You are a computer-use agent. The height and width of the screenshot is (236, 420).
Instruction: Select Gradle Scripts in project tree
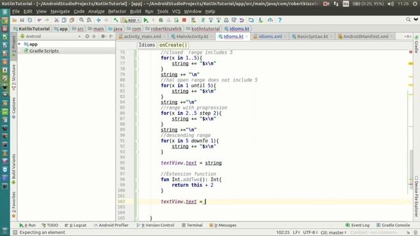coord(44,51)
